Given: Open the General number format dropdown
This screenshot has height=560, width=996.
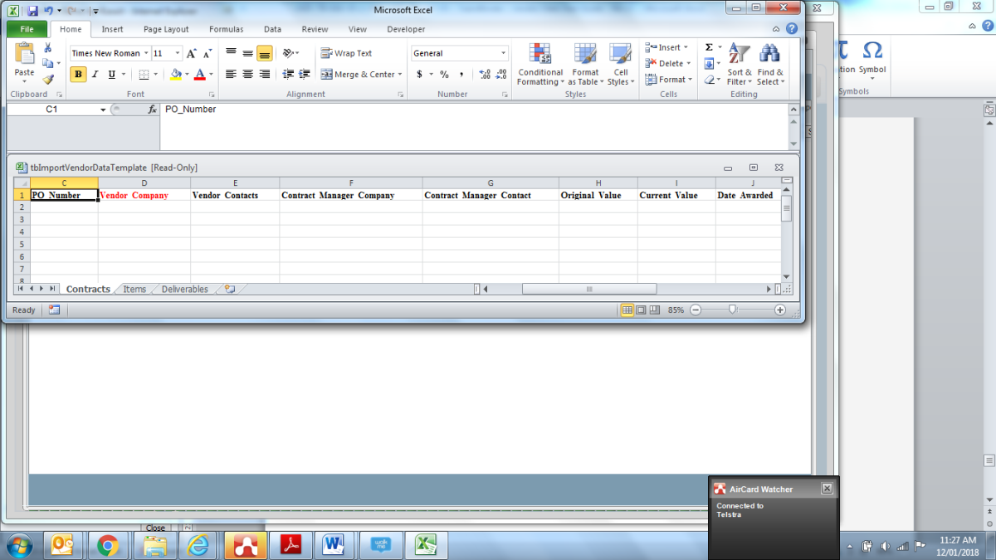Looking at the screenshot, I should (x=503, y=53).
